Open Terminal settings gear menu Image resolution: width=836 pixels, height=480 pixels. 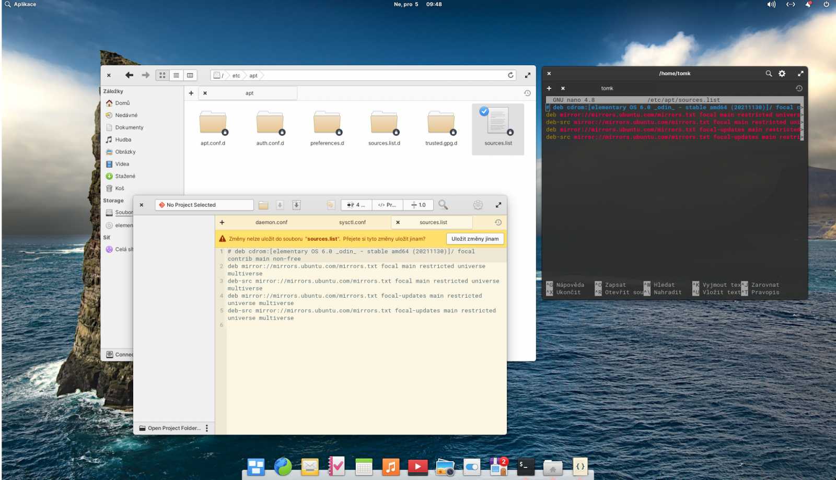(782, 74)
